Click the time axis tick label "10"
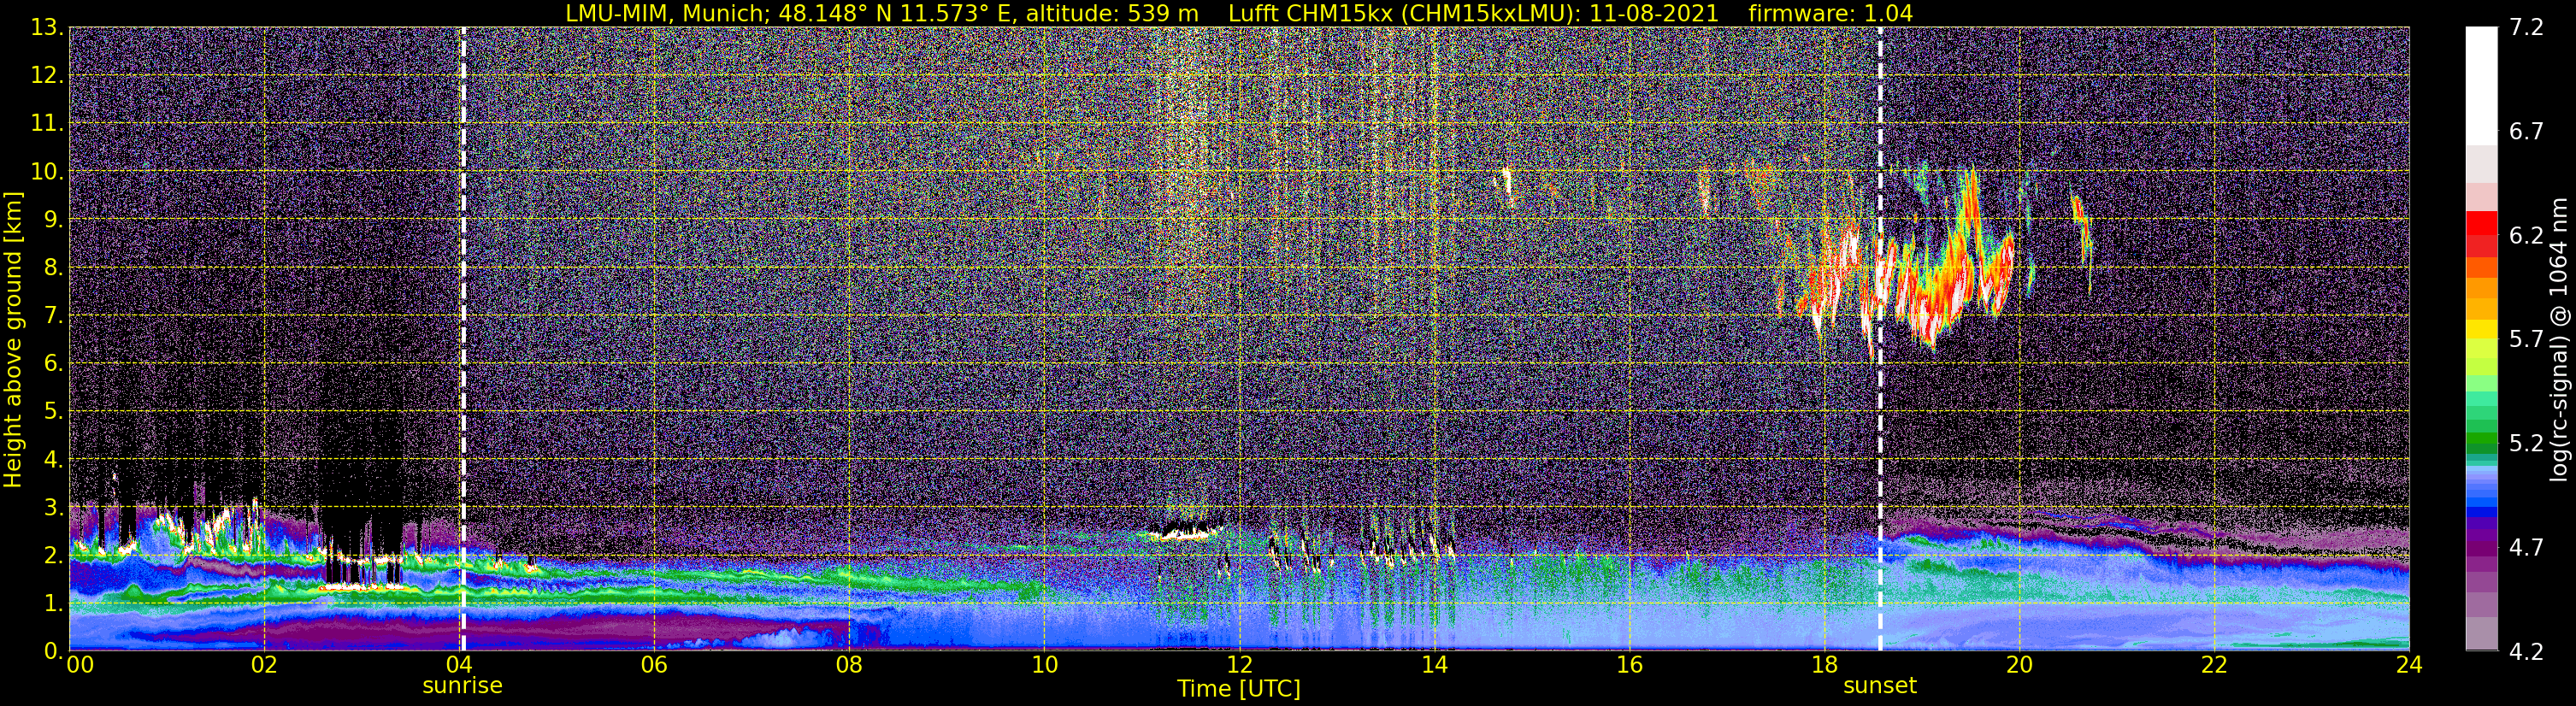The width and height of the screenshot is (2576, 706). [x=1044, y=666]
